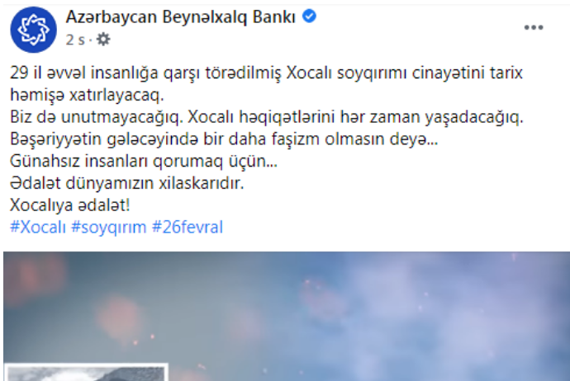570x381 pixels.
Task: Click the 'Günahsız insanları qorumaq üçün' line
Action: click(x=143, y=161)
